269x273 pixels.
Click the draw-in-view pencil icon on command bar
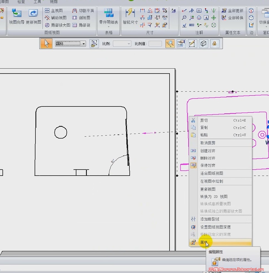(x=192, y=44)
